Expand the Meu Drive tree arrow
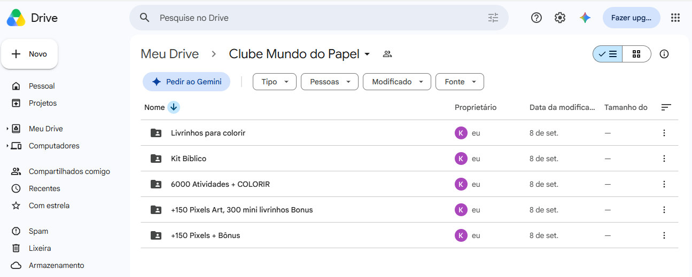The image size is (692, 277). 7,129
